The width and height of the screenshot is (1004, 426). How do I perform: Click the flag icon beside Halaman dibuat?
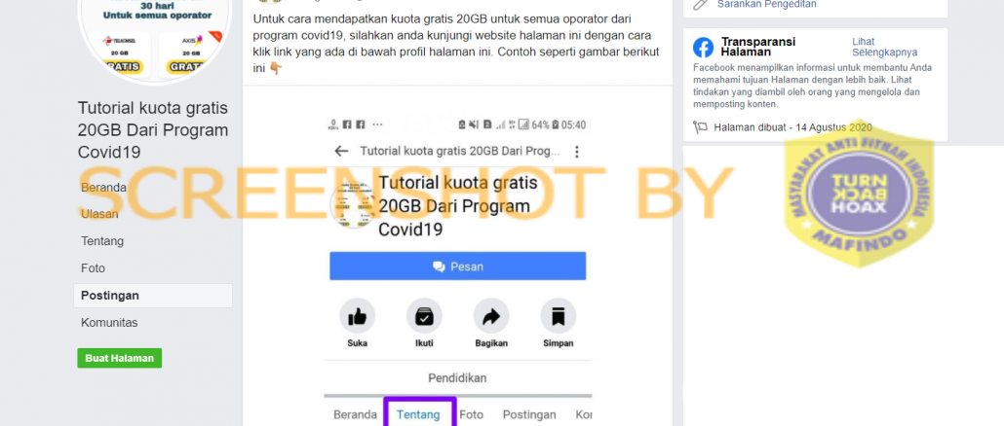[x=700, y=127]
